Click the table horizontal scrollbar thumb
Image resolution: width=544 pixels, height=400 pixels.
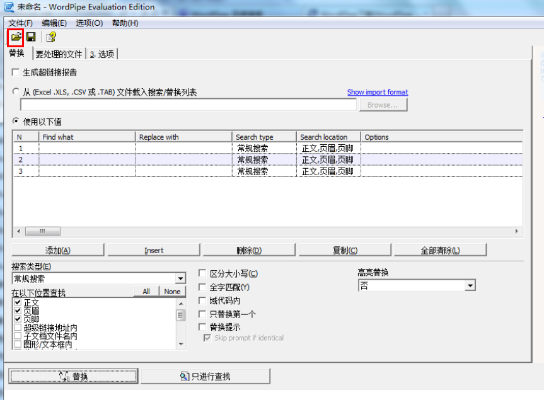(x=43, y=231)
